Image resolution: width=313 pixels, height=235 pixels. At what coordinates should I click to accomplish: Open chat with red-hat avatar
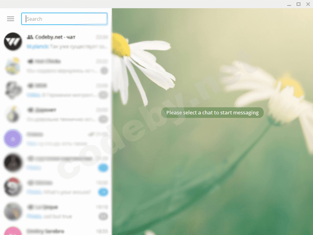coord(13,187)
